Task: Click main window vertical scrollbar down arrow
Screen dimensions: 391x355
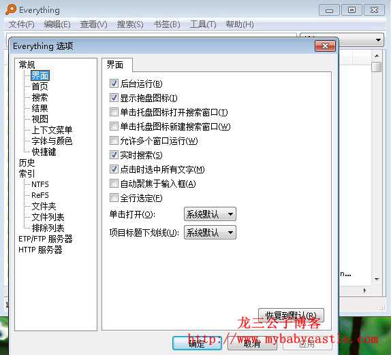Action: coord(377,280)
